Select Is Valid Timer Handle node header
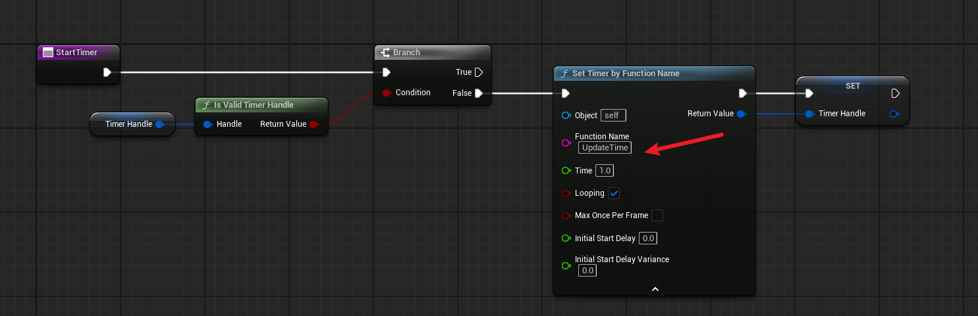The height and width of the screenshot is (316, 978). [261, 105]
